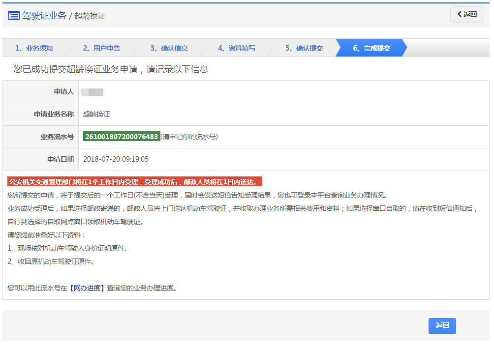Click the 请牢记你的流水号 hint text
This screenshot has height=344, width=494.
click(x=189, y=137)
